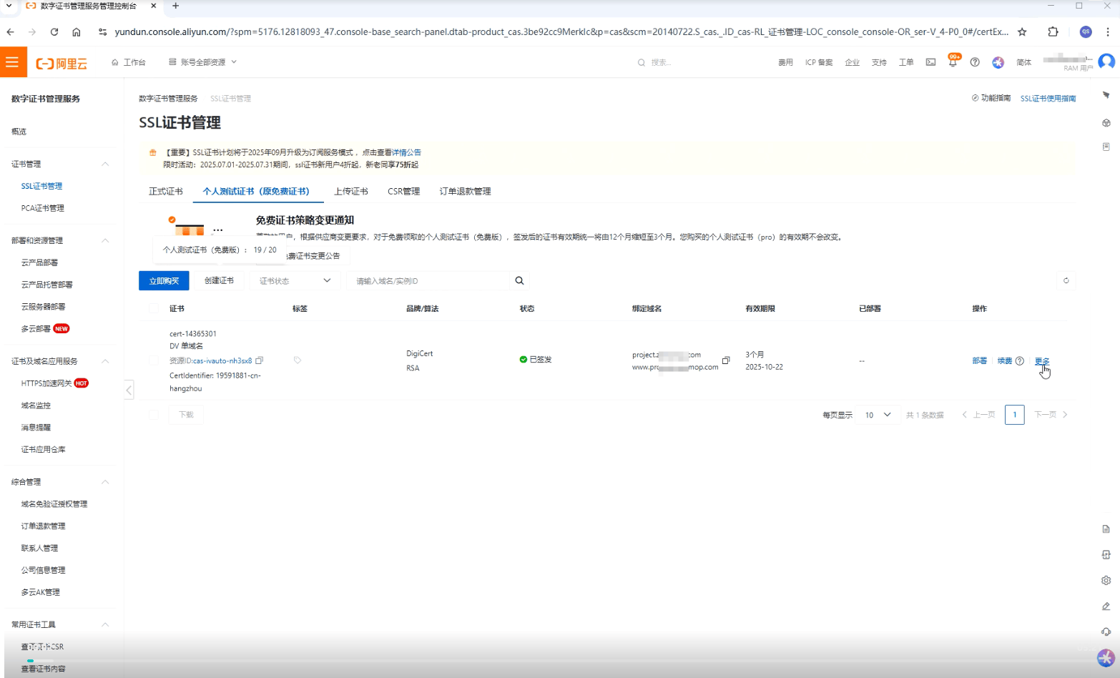Open 功能指南 at top right
This screenshot has width=1120, height=678.
click(991, 98)
